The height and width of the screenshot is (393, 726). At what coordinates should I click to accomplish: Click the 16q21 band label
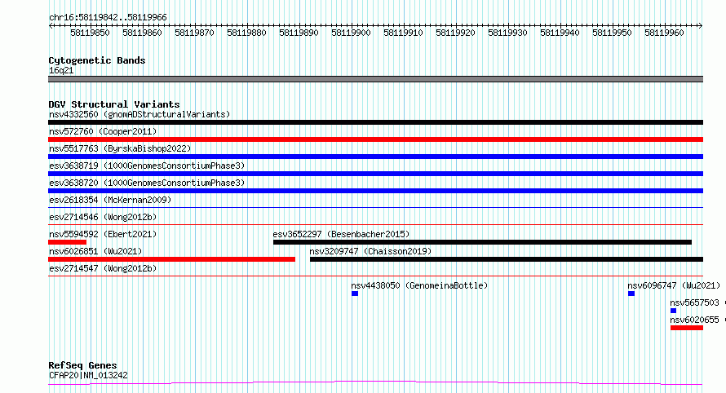(x=61, y=70)
